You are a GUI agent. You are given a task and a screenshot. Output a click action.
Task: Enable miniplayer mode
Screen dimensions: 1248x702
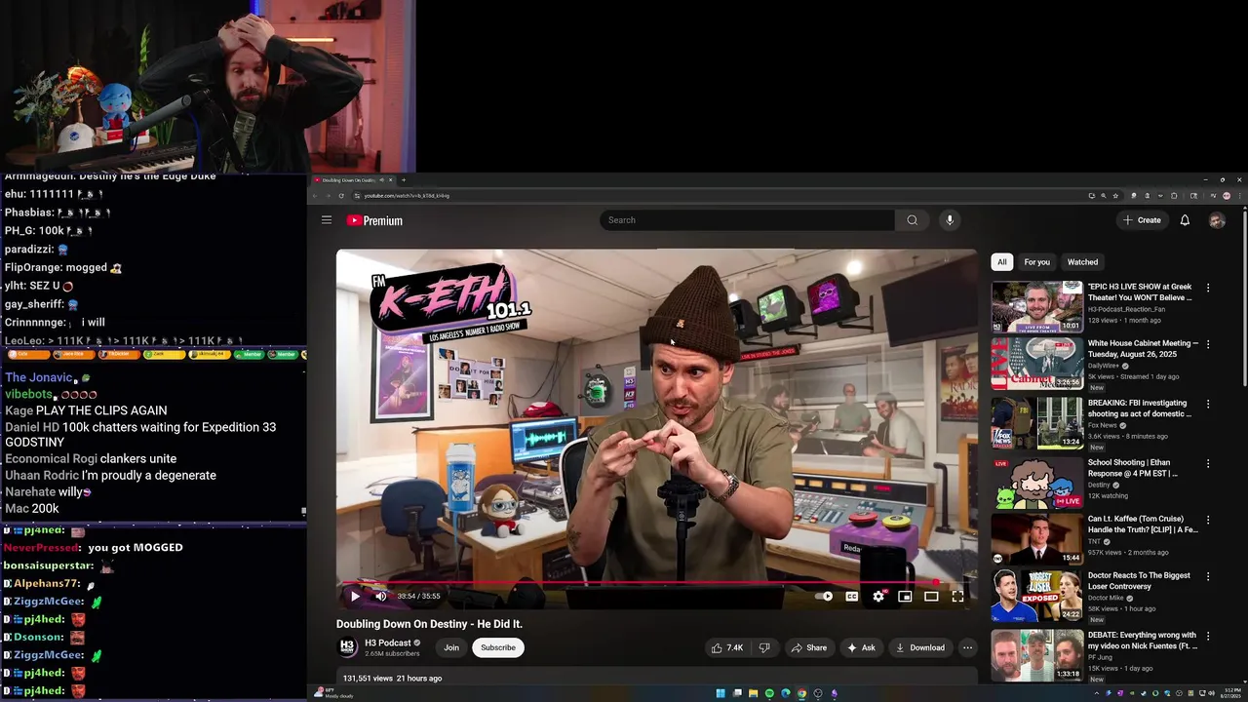(x=905, y=596)
